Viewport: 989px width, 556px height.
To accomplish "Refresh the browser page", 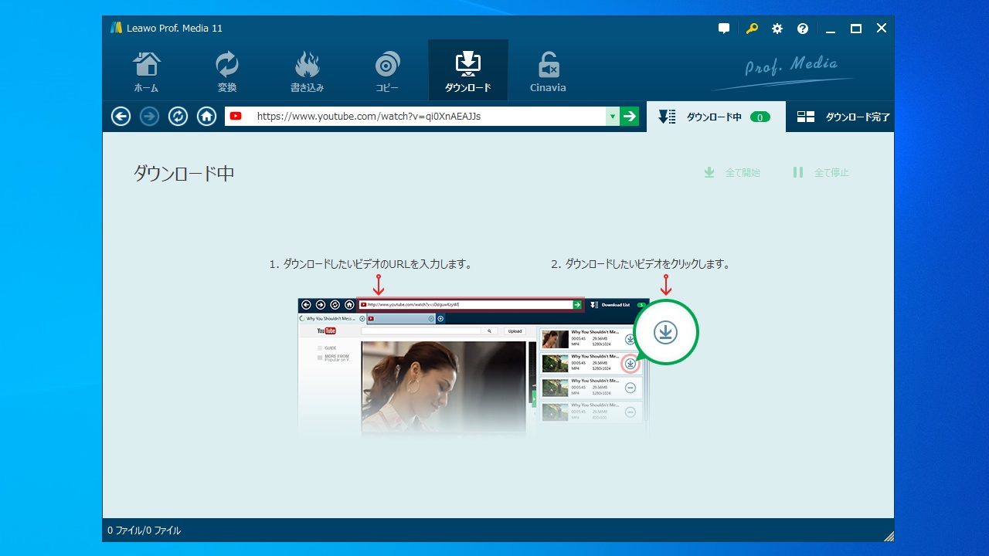I will click(178, 117).
